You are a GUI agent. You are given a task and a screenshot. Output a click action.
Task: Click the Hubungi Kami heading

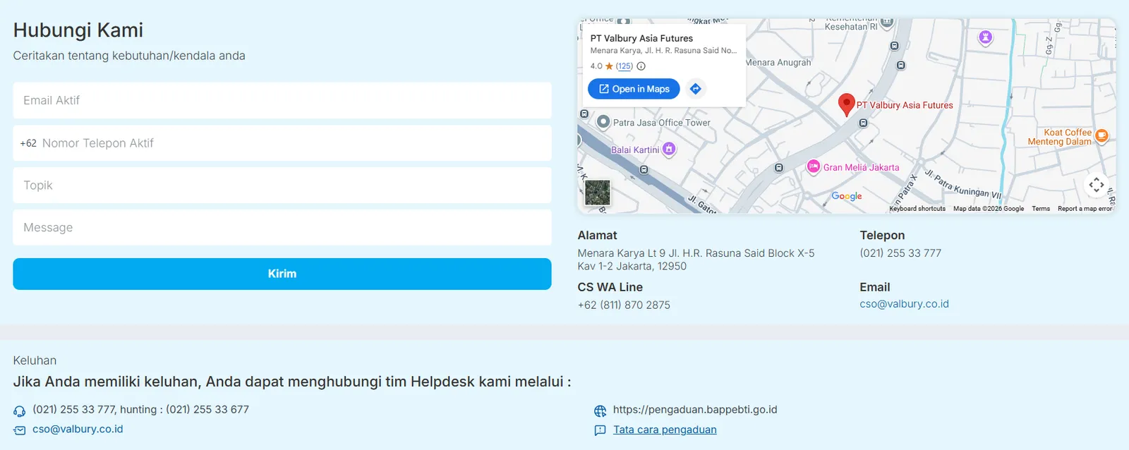(x=78, y=30)
